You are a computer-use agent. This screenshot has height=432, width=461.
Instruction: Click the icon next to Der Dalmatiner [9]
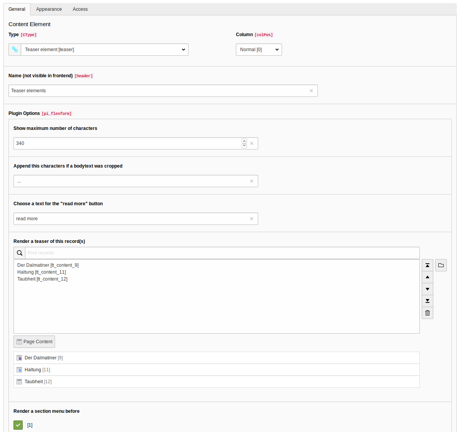pyautogui.click(x=19, y=358)
